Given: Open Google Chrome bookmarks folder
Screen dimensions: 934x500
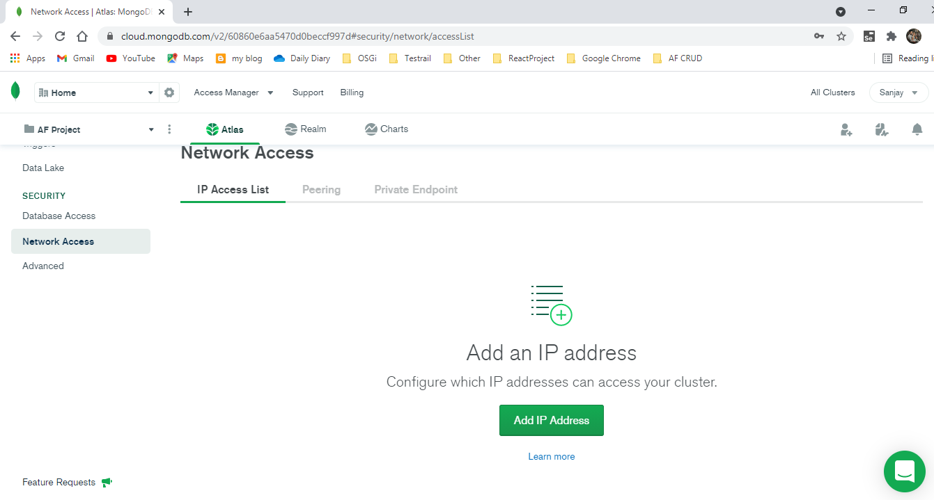Looking at the screenshot, I should (604, 58).
